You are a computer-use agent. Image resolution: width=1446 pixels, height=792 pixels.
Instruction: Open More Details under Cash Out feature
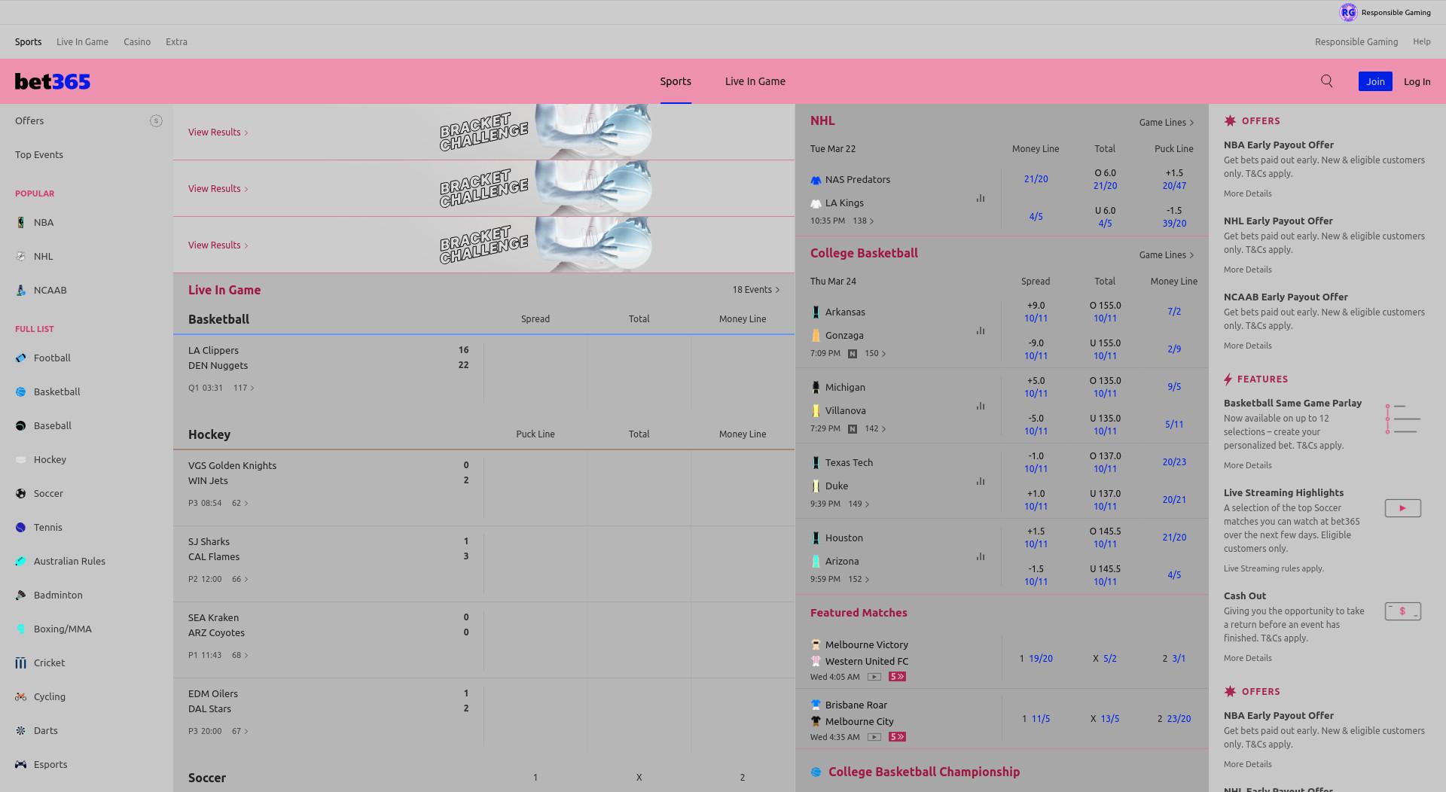pyautogui.click(x=1247, y=658)
